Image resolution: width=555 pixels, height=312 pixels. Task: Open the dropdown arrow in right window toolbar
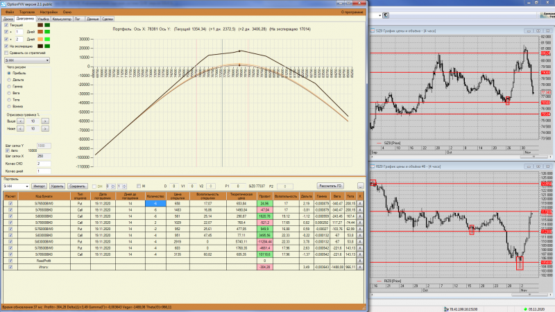tap(379, 15)
